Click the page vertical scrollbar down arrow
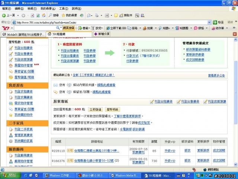The height and width of the screenshot is (179, 238). (235, 164)
